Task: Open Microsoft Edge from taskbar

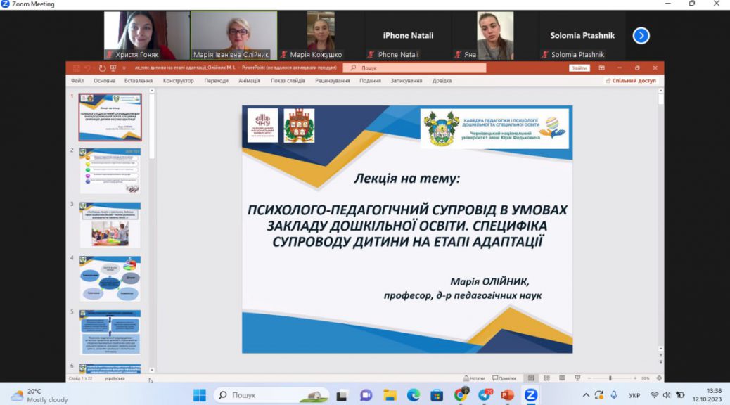Action: [x=414, y=395]
